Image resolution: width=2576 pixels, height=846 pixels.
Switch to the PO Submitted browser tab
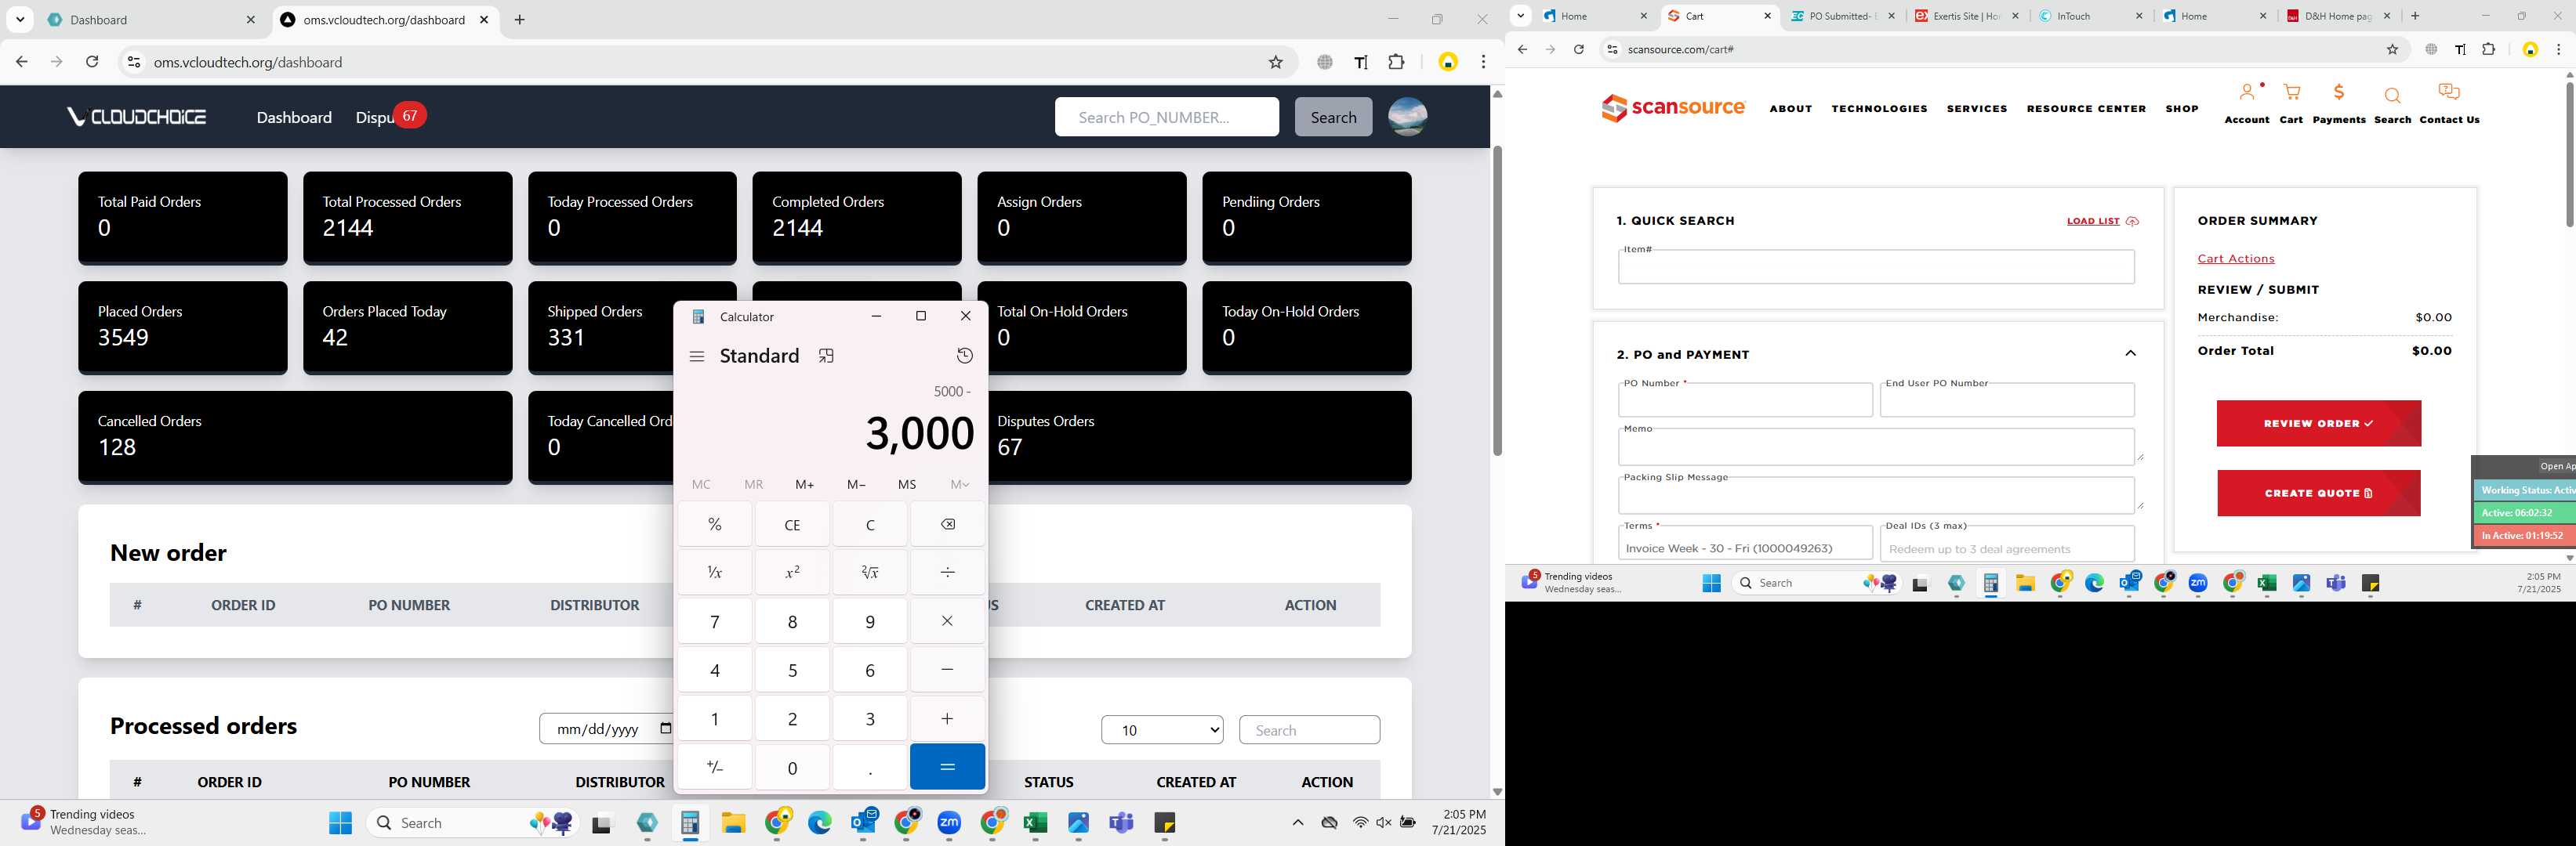1843,16
